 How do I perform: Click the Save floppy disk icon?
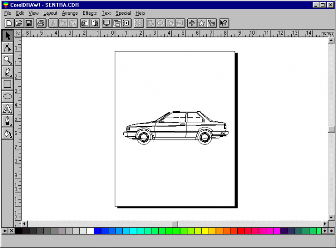point(29,23)
